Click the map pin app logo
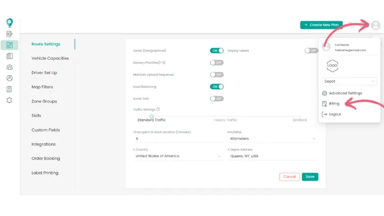384x216 pixels. tap(9, 22)
